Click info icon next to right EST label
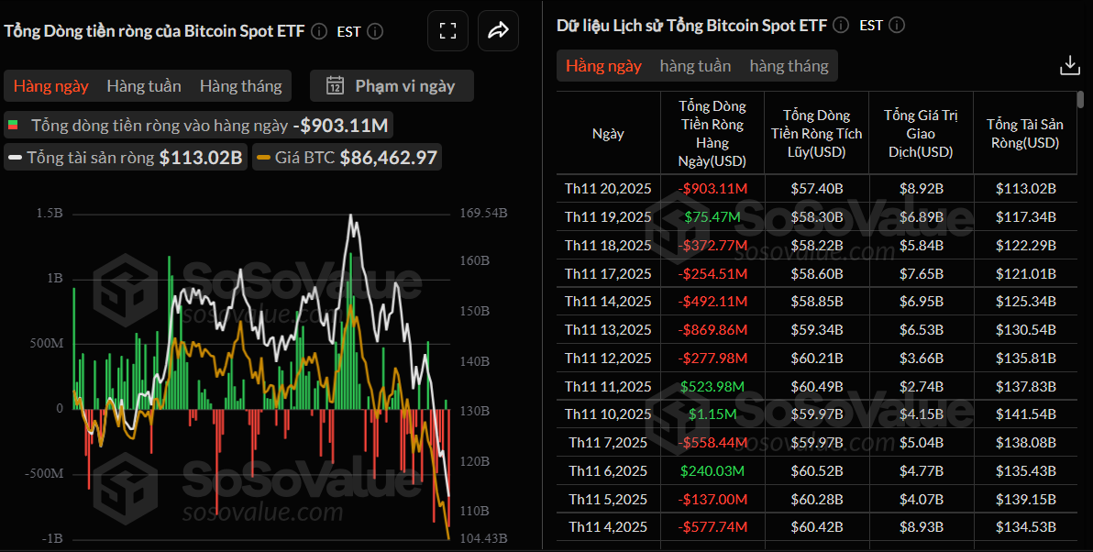The width and height of the screenshot is (1093, 552). point(897,25)
